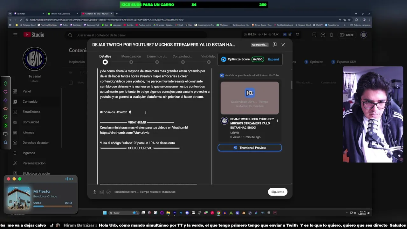Open the ChatGPT bookmark

318,25
